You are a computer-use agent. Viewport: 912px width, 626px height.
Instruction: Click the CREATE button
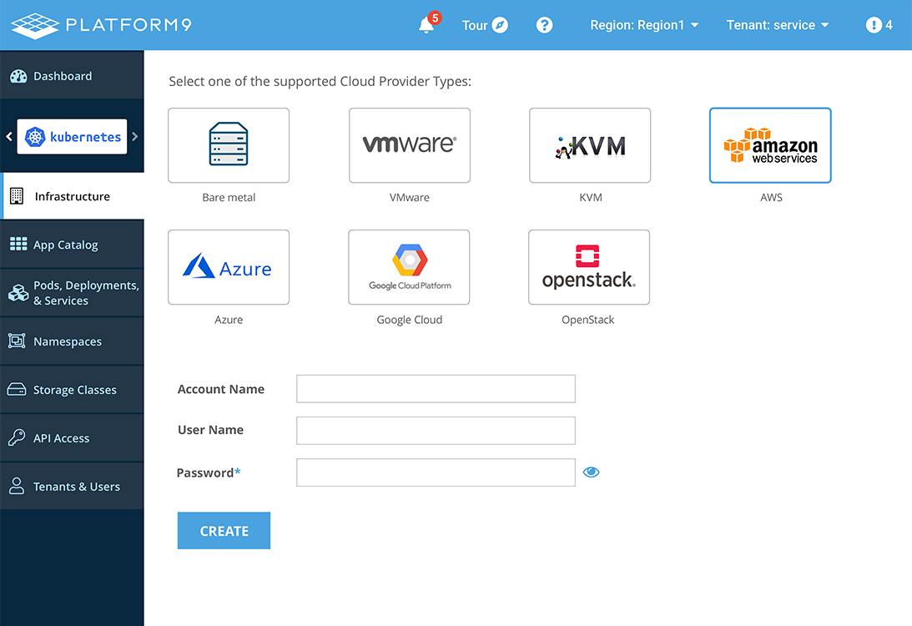(x=224, y=530)
